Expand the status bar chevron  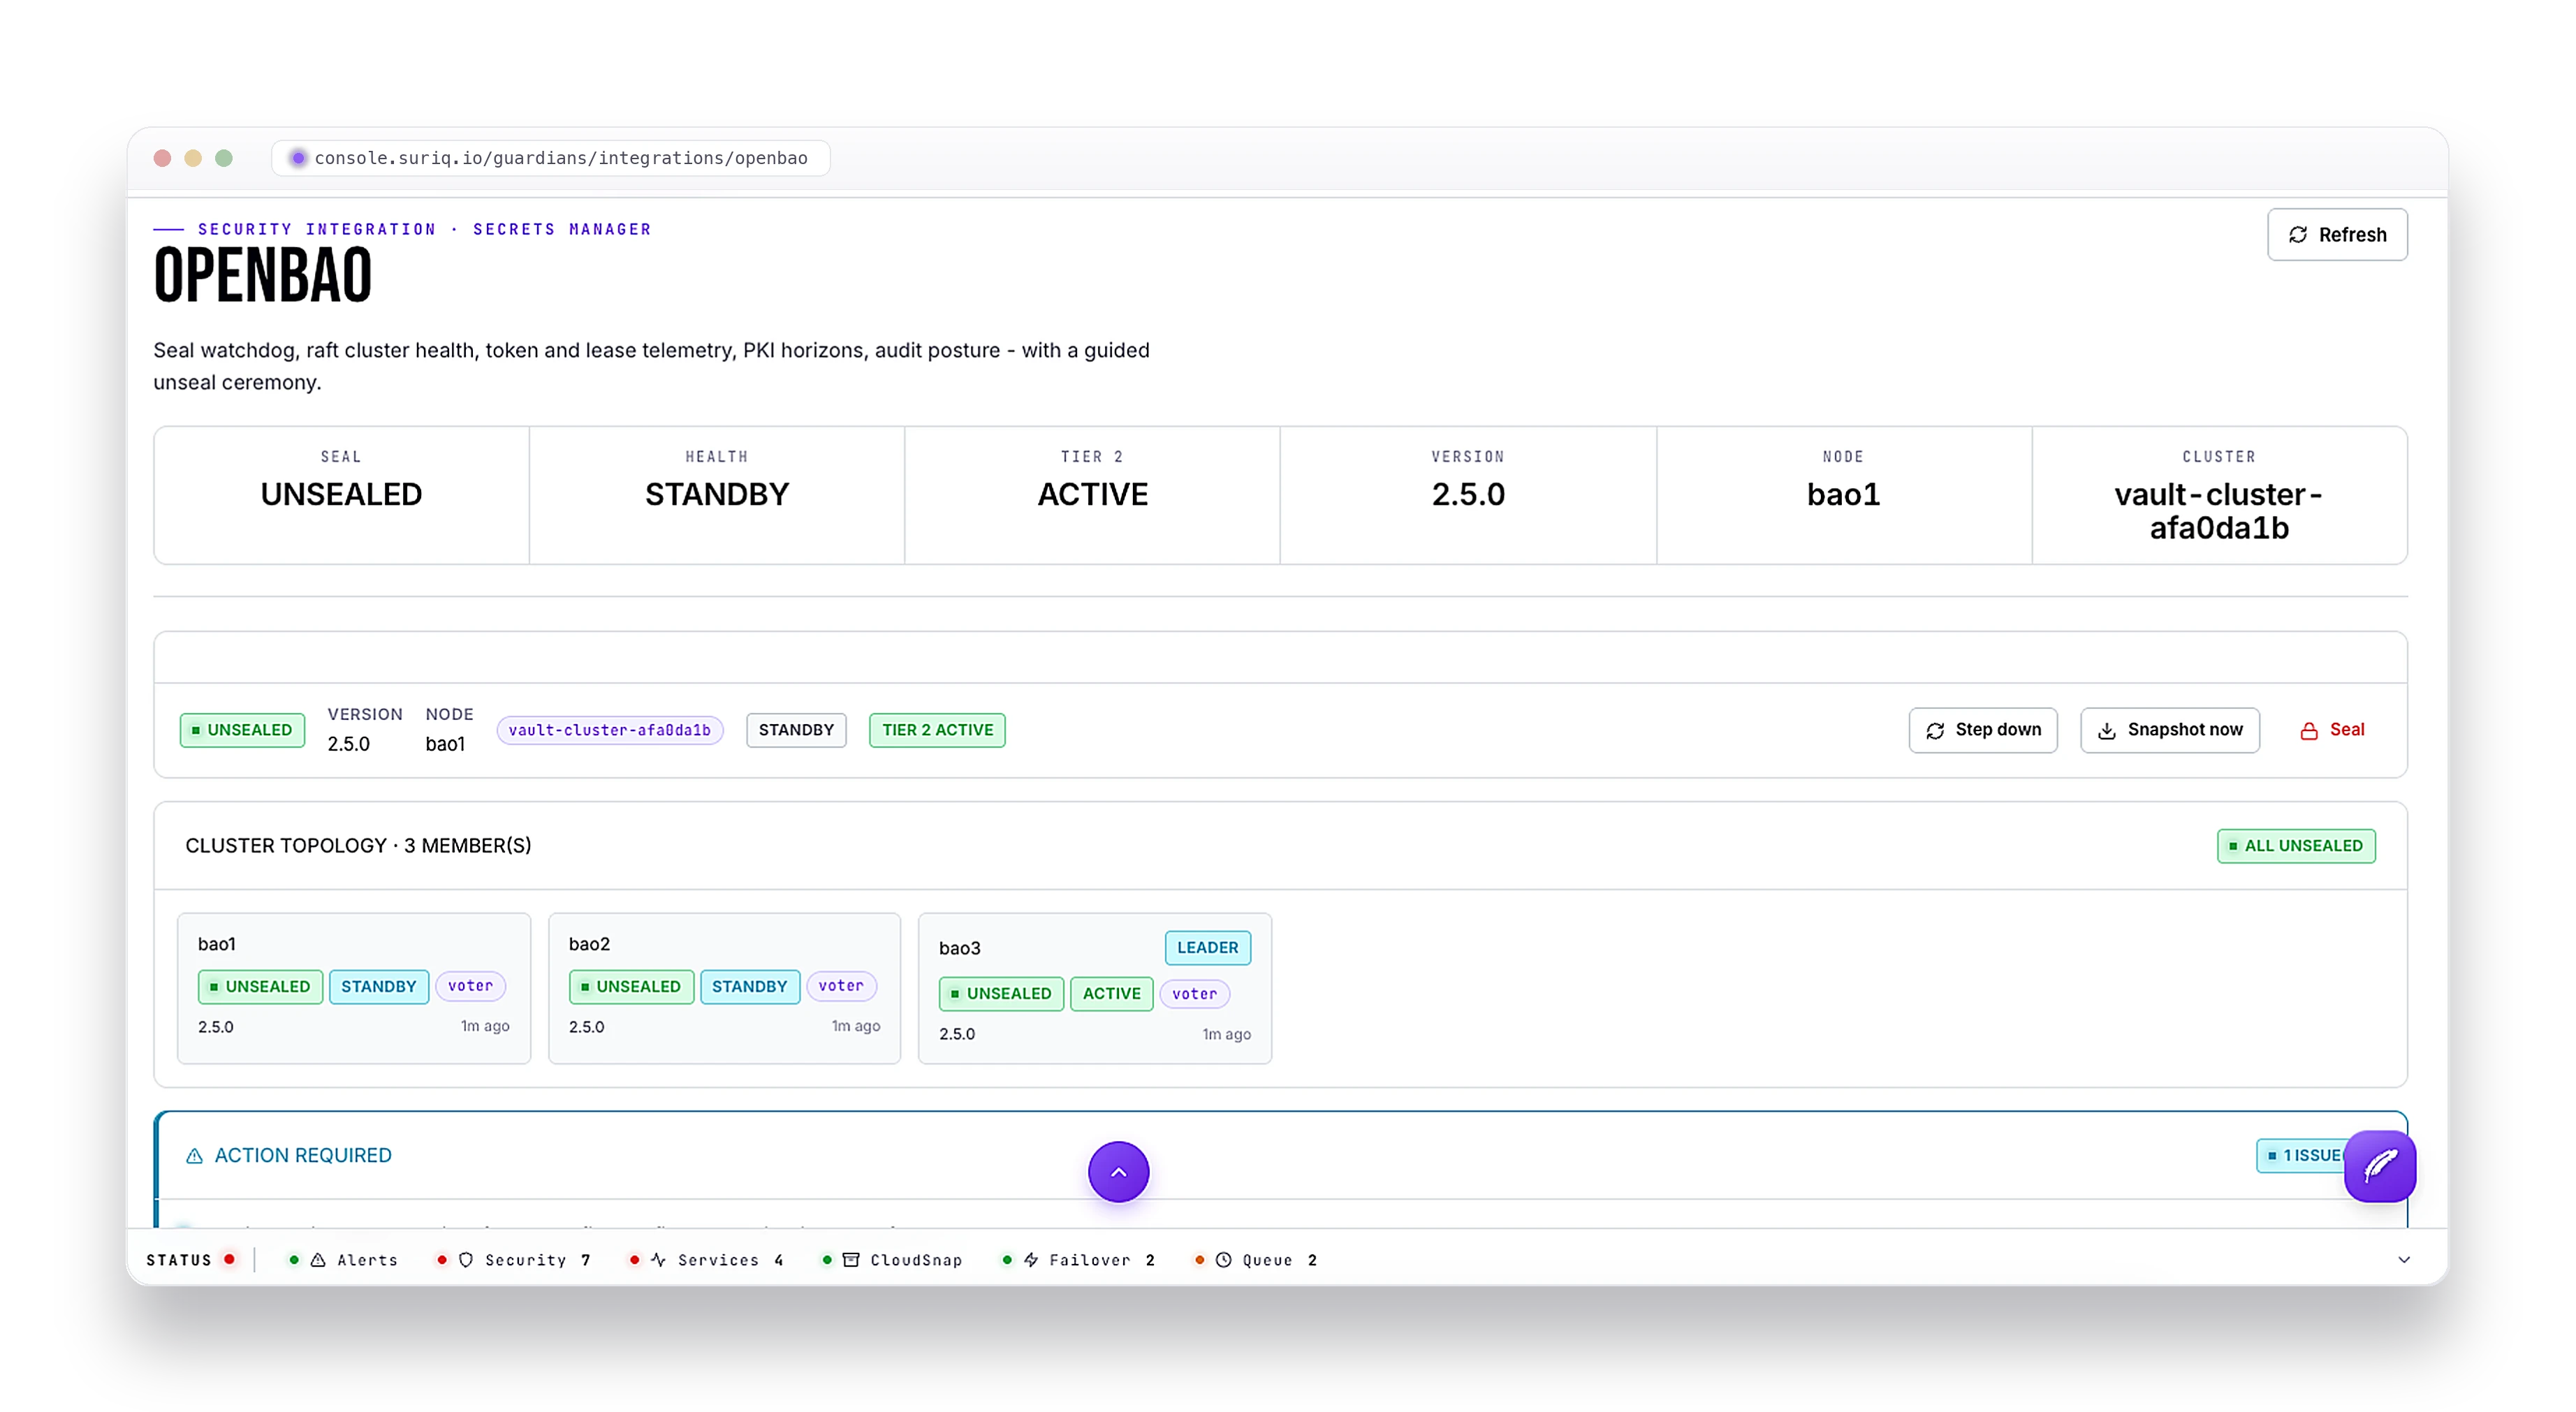pyautogui.click(x=2403, y=1260)
